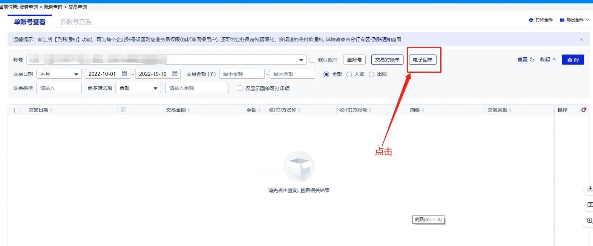Click the 交易类型 请输入 field
The image size is (593, 246).
pos(59,88)
